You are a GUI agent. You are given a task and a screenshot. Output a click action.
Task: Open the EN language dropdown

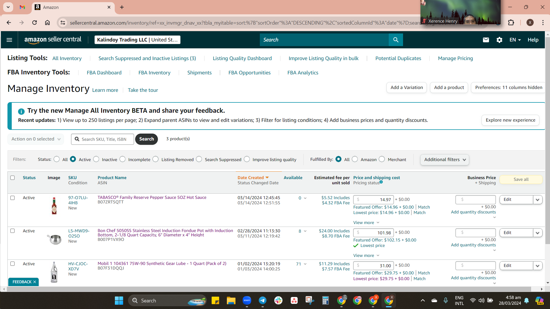click(x=515, y=40)
